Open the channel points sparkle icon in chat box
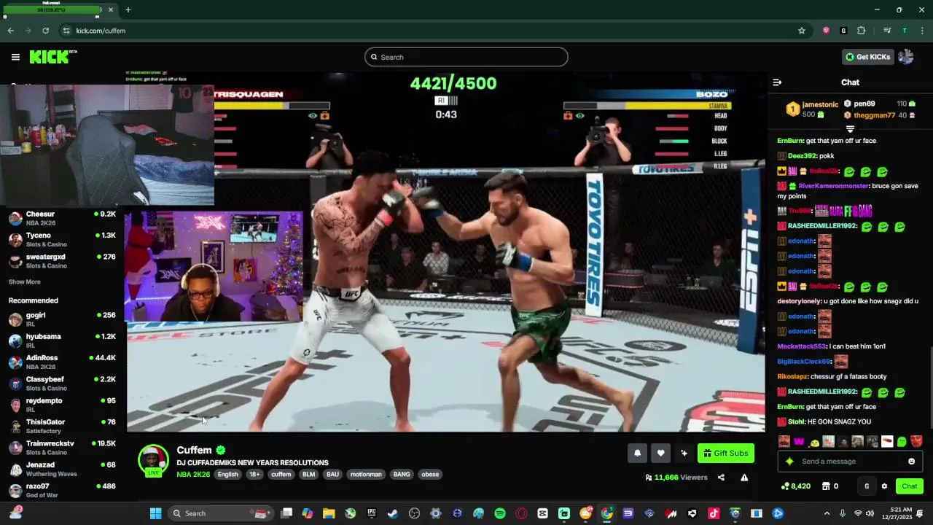 (789, 461)
